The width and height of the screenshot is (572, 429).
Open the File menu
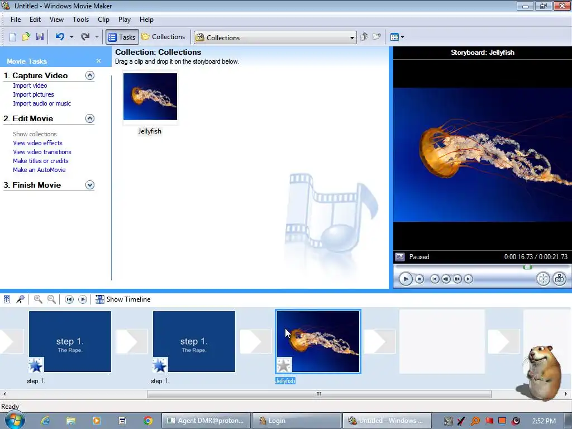[16, 20]
